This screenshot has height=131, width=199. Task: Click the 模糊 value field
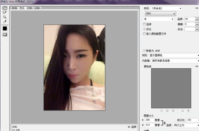(190, 24)
